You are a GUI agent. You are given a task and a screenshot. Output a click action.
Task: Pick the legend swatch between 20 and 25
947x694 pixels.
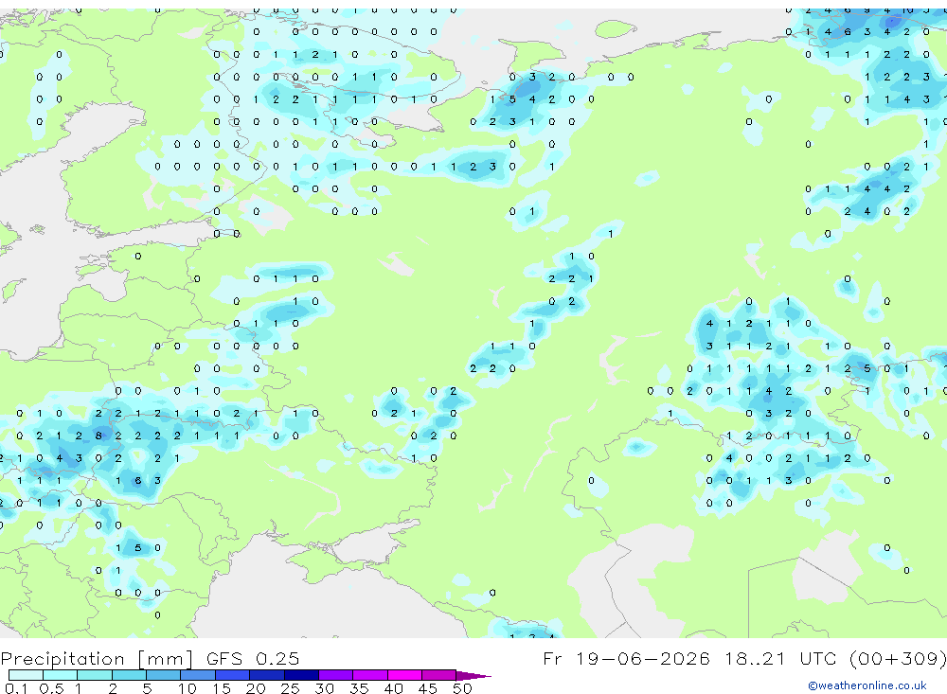tap(267, 675)
